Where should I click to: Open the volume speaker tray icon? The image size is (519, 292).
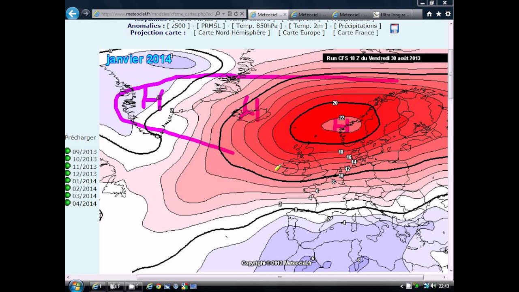tap(433, 286)
